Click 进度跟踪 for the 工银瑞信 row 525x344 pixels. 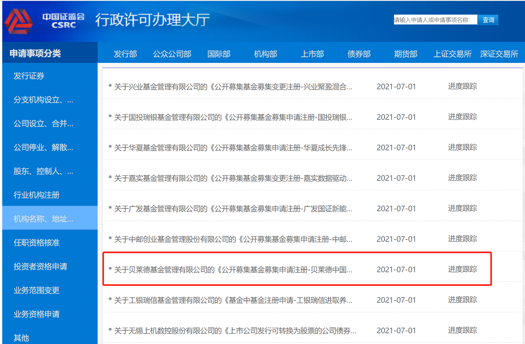[462, 300]
